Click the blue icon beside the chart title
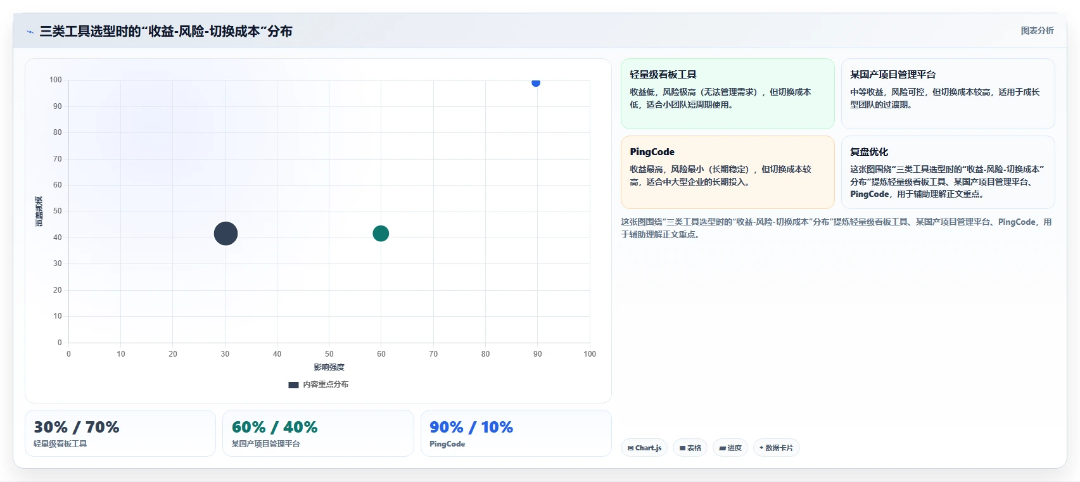Screen dimensions: 1080x482 [30, 32]
